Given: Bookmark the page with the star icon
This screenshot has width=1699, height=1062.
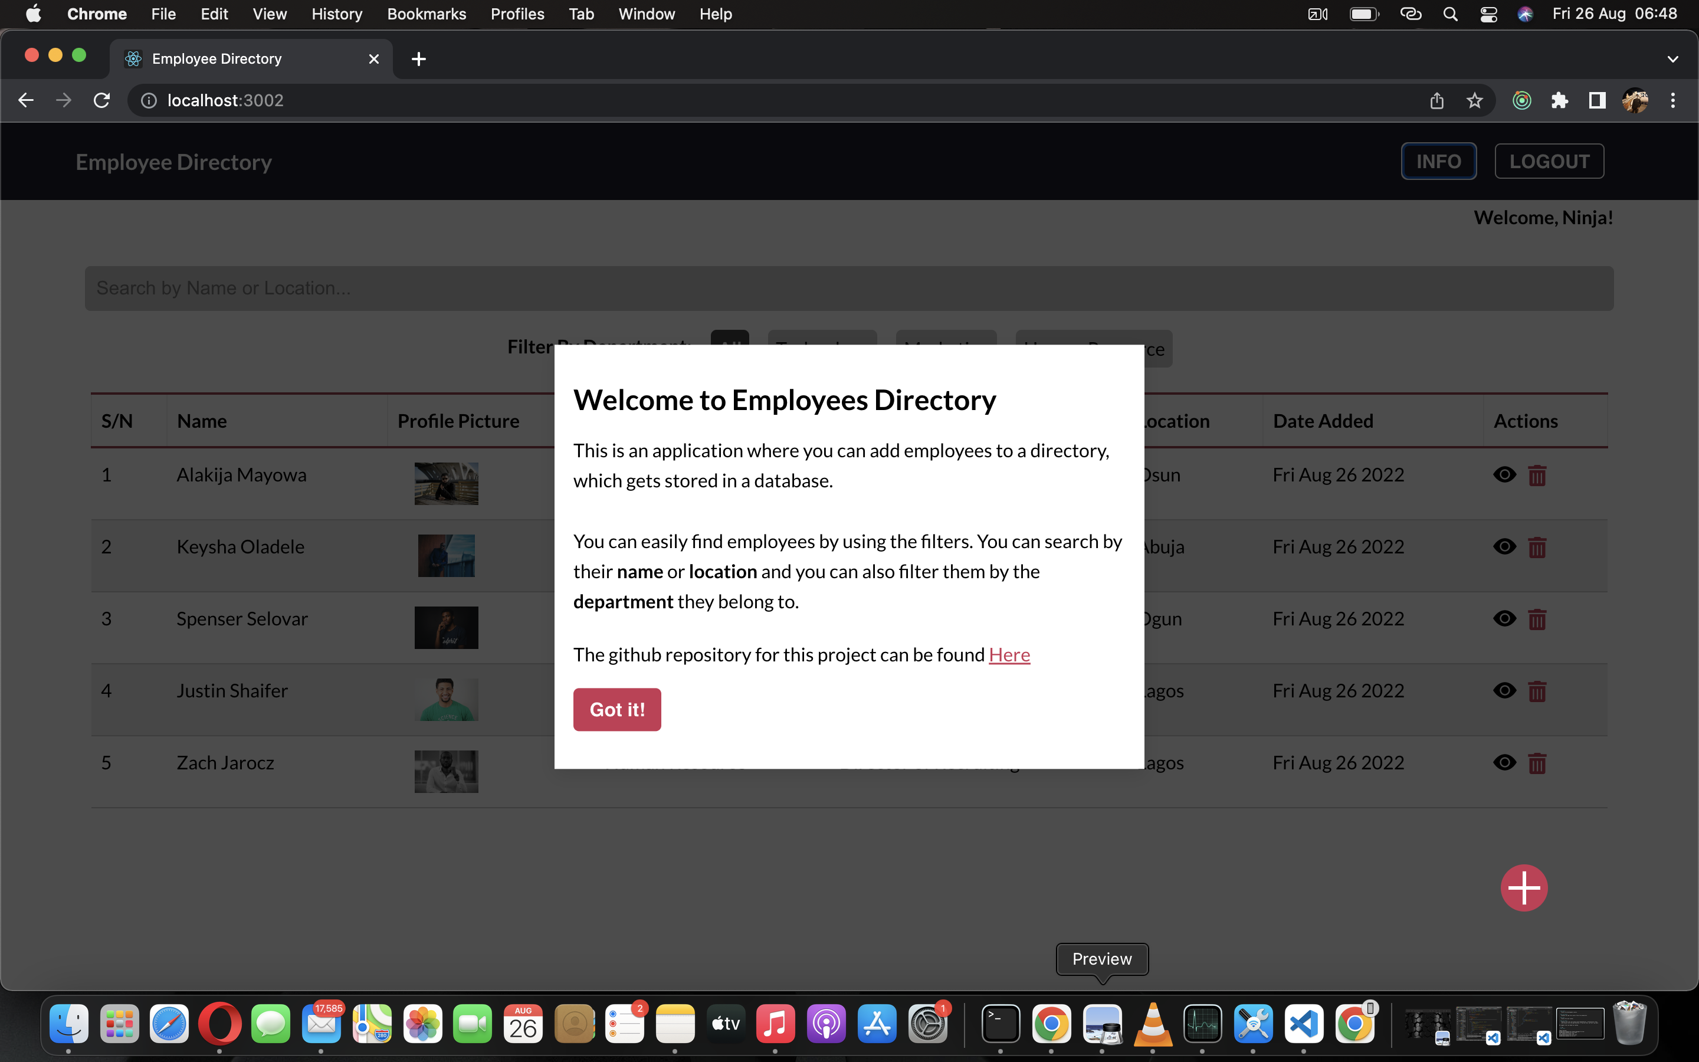Looking at the screenshot, I should point(1474,100).
